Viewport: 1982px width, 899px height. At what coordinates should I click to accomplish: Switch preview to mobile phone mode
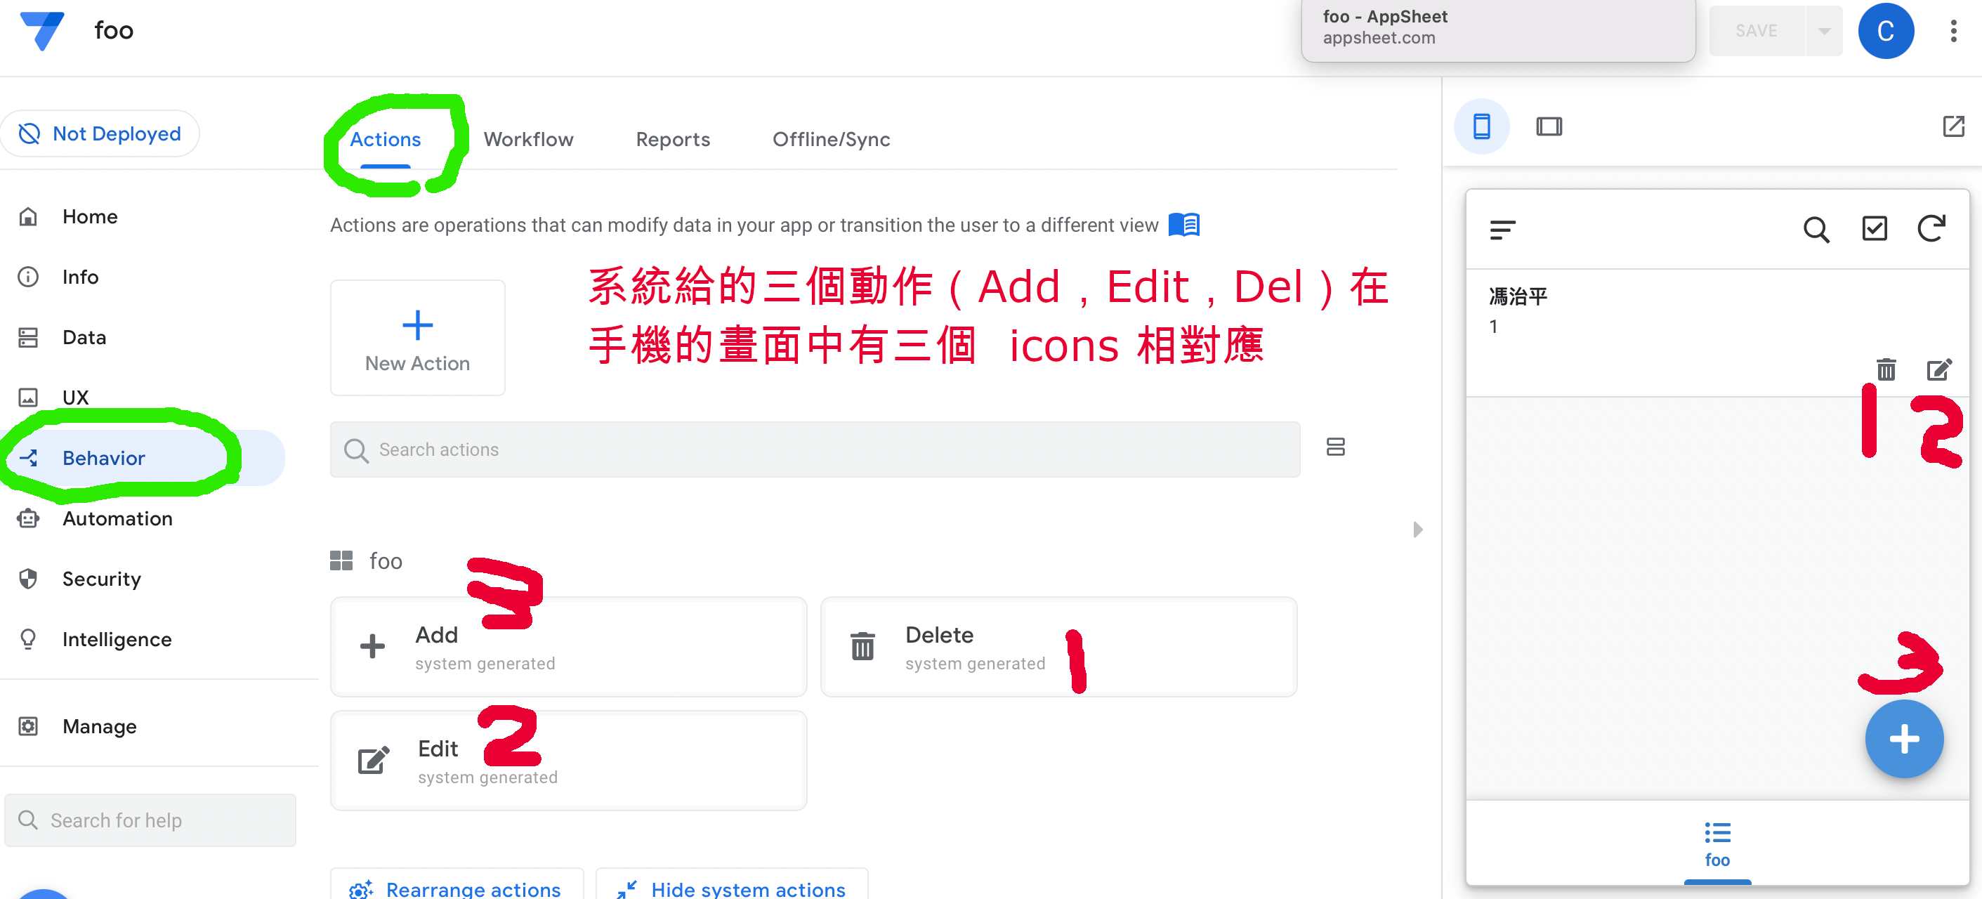1481,126
